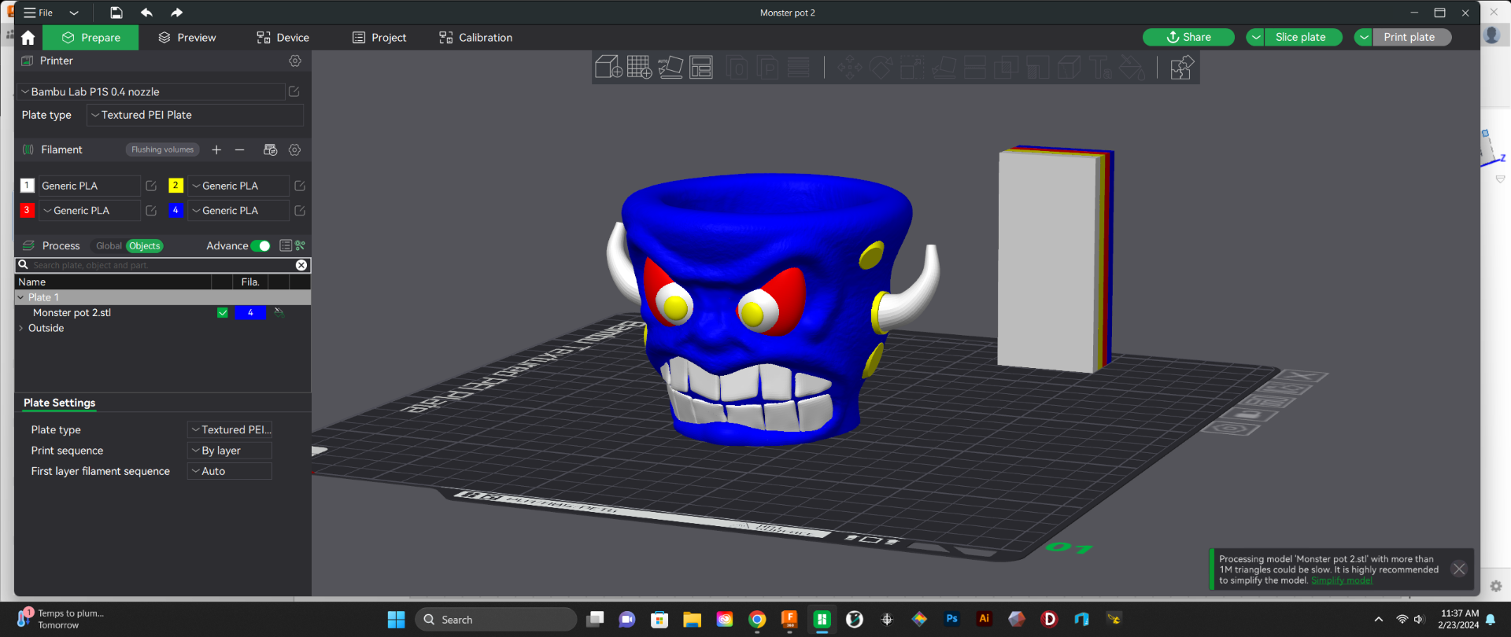
Task: Select the Move tool in toolbar
Action: (x=850, y=68)
